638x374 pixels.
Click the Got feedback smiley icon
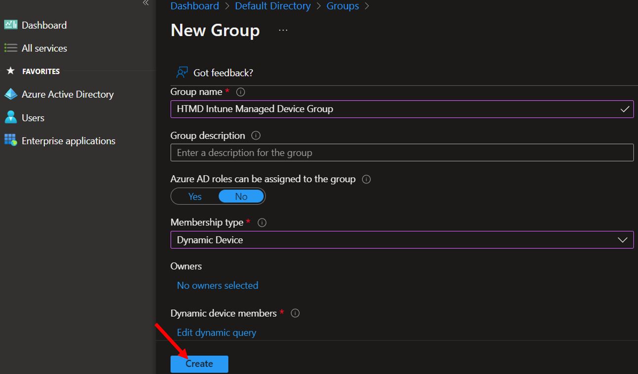(182, 72)
